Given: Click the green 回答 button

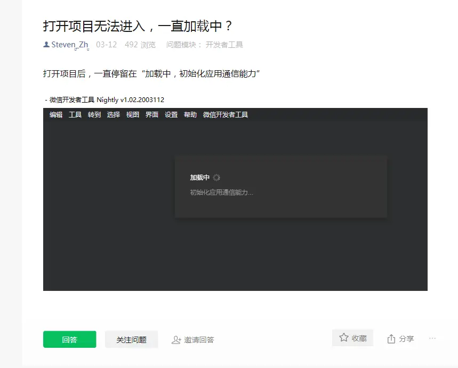Looking at the screenshot, I should (x=69, y=339).
